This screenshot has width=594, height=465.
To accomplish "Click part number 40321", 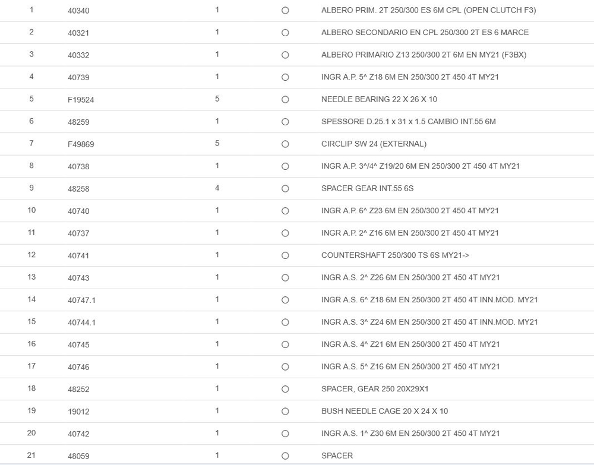I will (78, 33).
